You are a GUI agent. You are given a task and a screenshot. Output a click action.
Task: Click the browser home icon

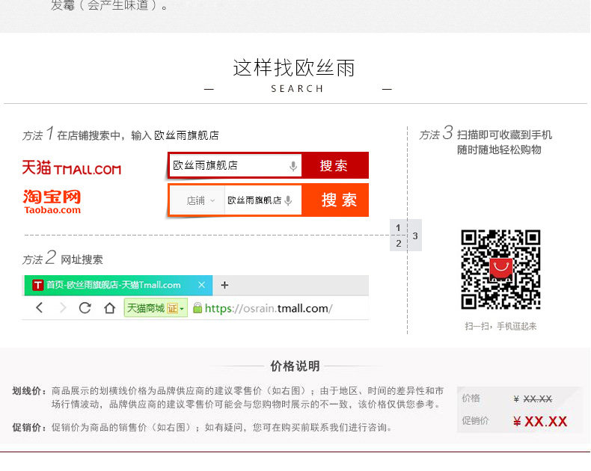coord(110,308)
